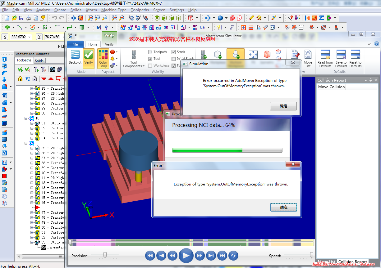Click the Step back playback button
The image size is (381, 268).
point(161,256)
